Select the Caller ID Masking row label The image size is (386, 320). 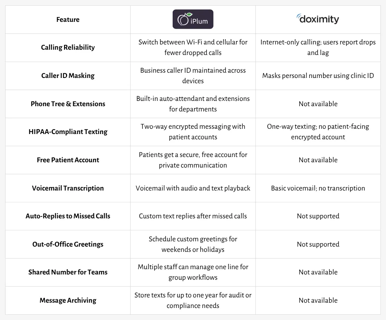[x=68, y=75]
